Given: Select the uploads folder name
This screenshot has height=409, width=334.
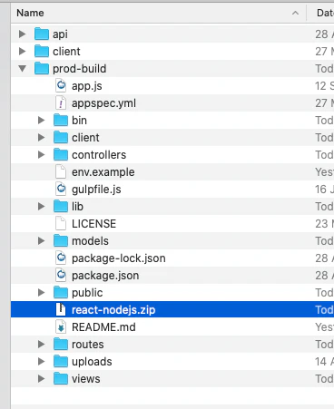Looking at the screenshot, I should (x=92, y=362).
